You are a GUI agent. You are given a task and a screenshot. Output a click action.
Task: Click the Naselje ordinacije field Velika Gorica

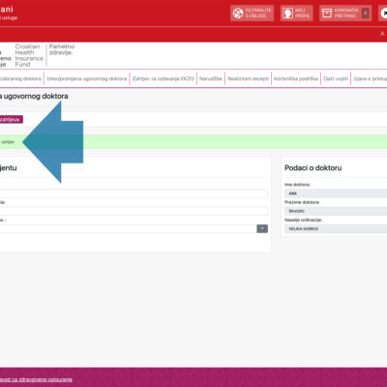pyautogui.click(x=336, y=228)
